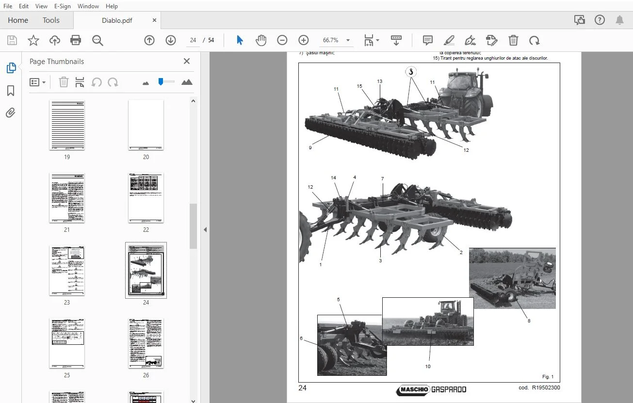Rotate thumbnails clockwise

coord(113,82)
